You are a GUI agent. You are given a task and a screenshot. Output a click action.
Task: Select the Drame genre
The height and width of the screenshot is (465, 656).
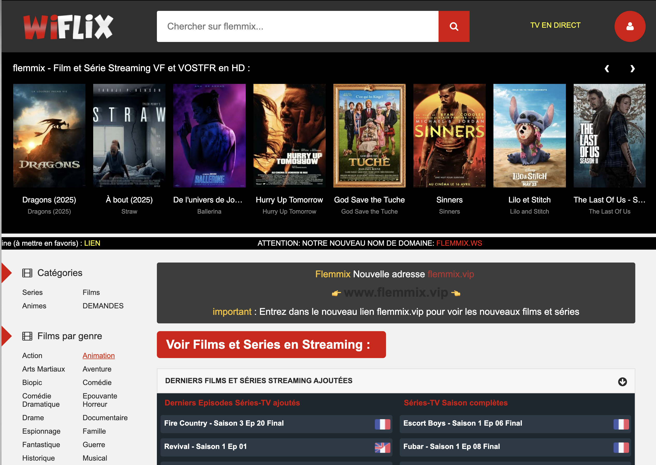click(x=33, y=418)
